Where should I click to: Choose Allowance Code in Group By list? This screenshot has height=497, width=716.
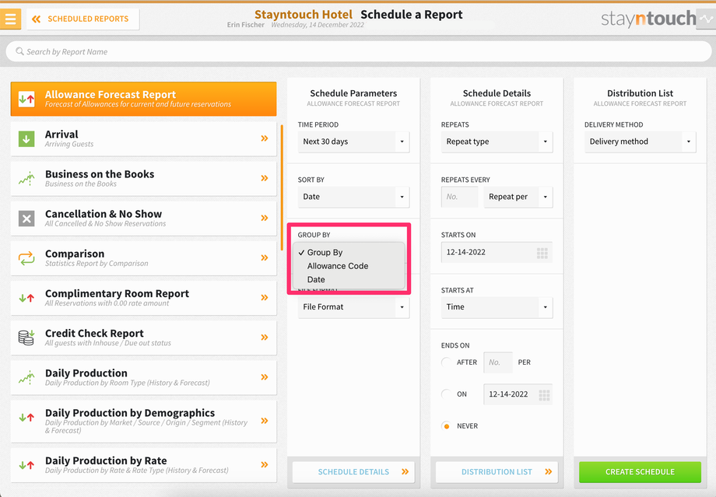click(349, 266)
